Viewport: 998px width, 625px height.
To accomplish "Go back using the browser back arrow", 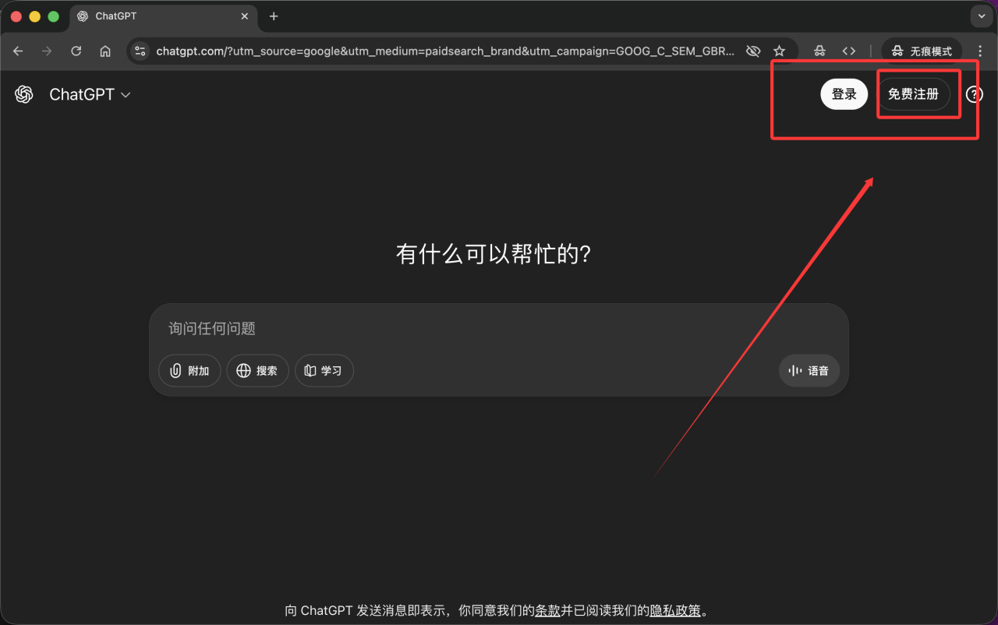I will click(x=18, y=51).
